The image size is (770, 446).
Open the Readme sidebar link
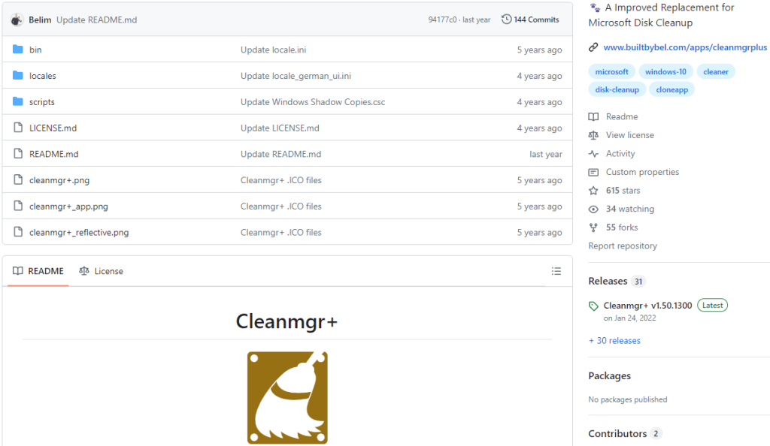[622, 116]
